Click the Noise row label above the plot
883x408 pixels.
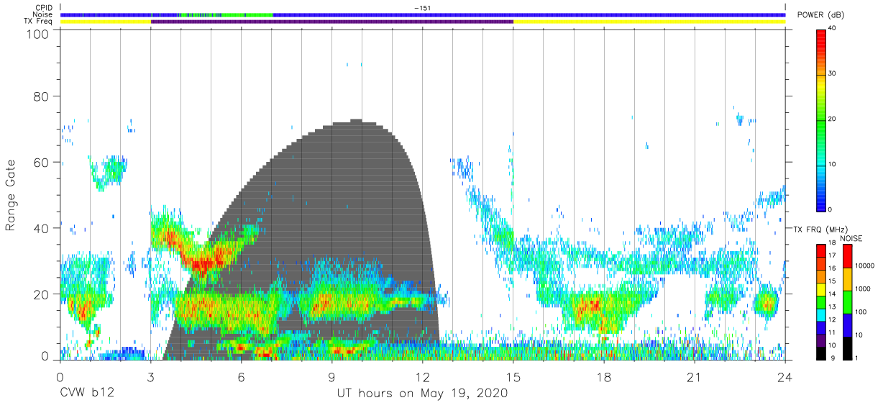[x=43, y=14]
